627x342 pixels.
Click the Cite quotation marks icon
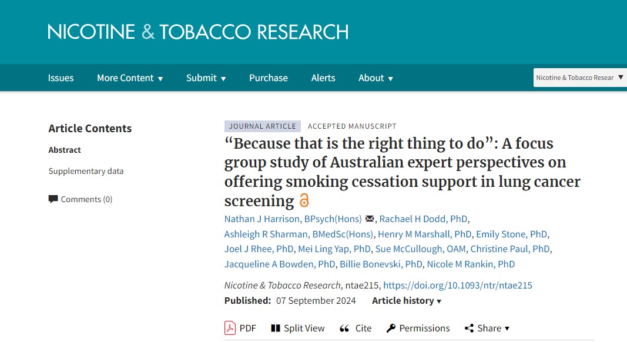344,329
